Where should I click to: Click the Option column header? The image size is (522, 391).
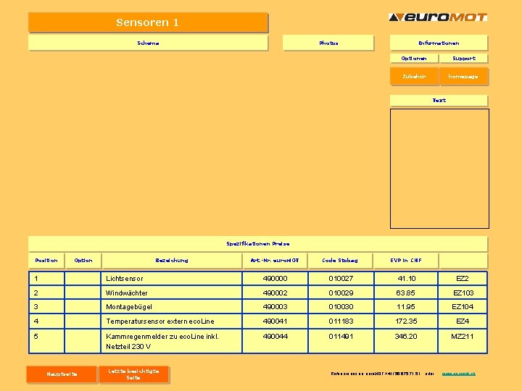[83, 261]
